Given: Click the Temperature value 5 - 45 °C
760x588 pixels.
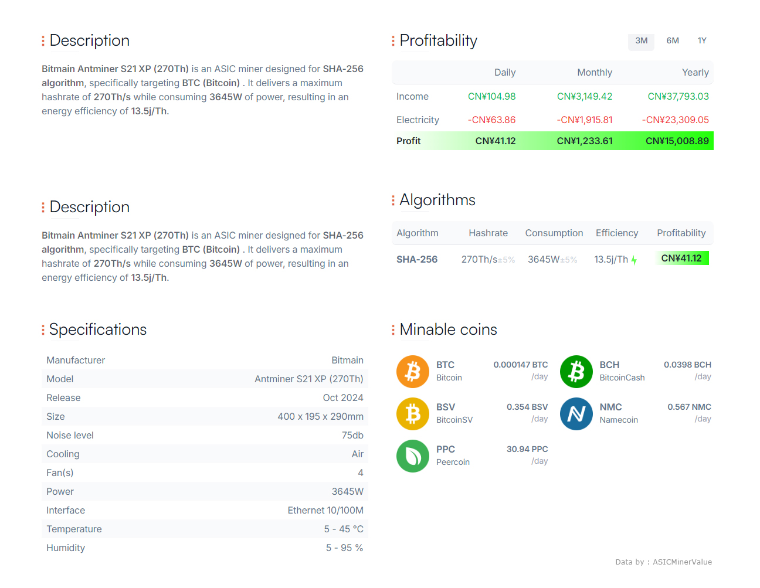Looking at the screenshot, I should tap(344, 529).
